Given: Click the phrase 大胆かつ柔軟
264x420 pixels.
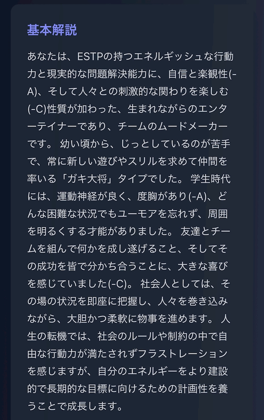Looking at the screenshot, I should (97, 319).
